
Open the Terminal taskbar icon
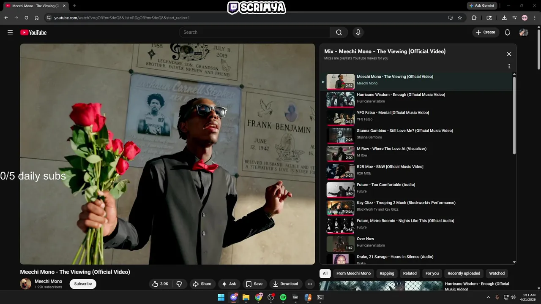(x=320, y=297)
